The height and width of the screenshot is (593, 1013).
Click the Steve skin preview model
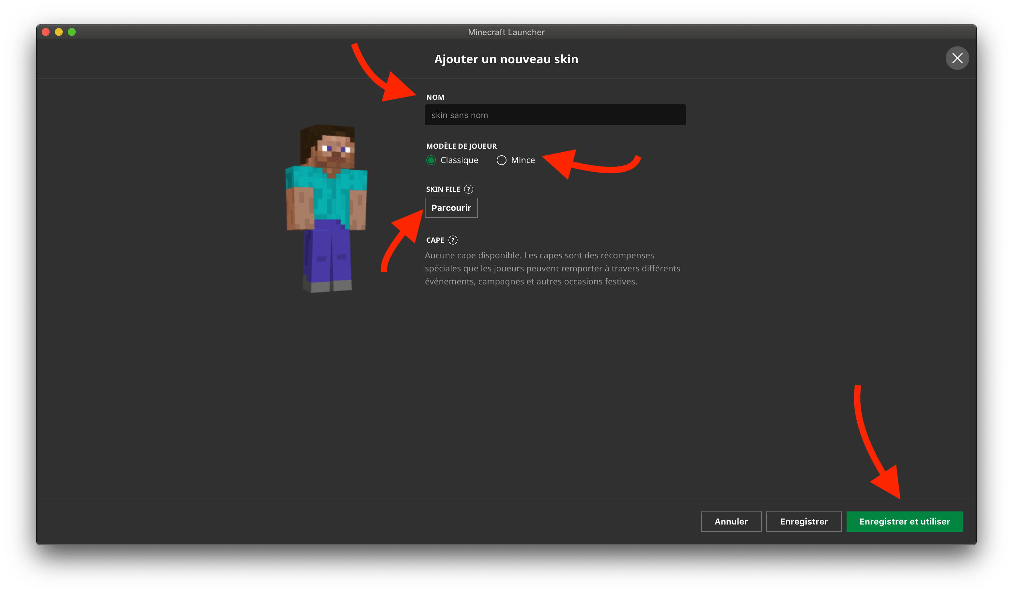point(326,208)
